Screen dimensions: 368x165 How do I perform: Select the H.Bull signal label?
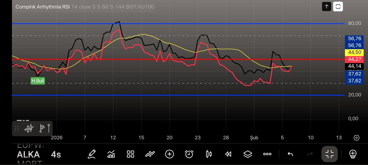click(38, 81)
